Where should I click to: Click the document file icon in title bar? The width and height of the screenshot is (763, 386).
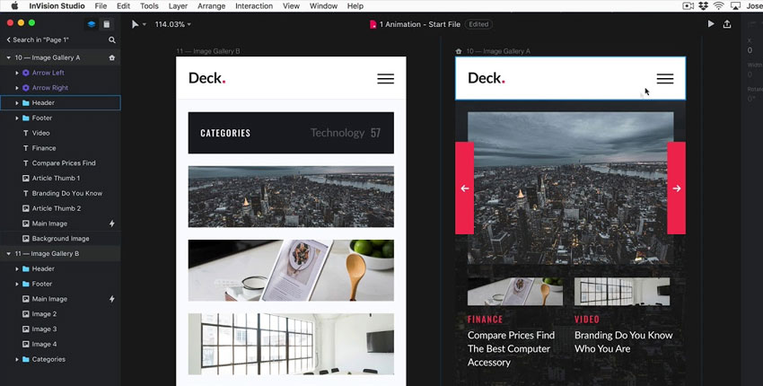tap(373, 24)
